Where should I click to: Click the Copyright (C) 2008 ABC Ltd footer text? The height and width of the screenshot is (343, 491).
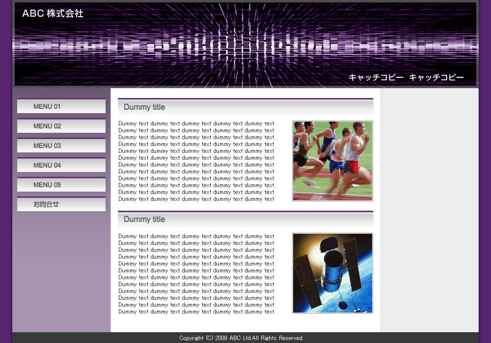pos(241,338)
